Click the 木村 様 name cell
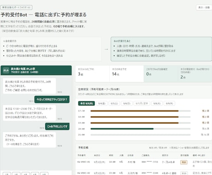 131,162
